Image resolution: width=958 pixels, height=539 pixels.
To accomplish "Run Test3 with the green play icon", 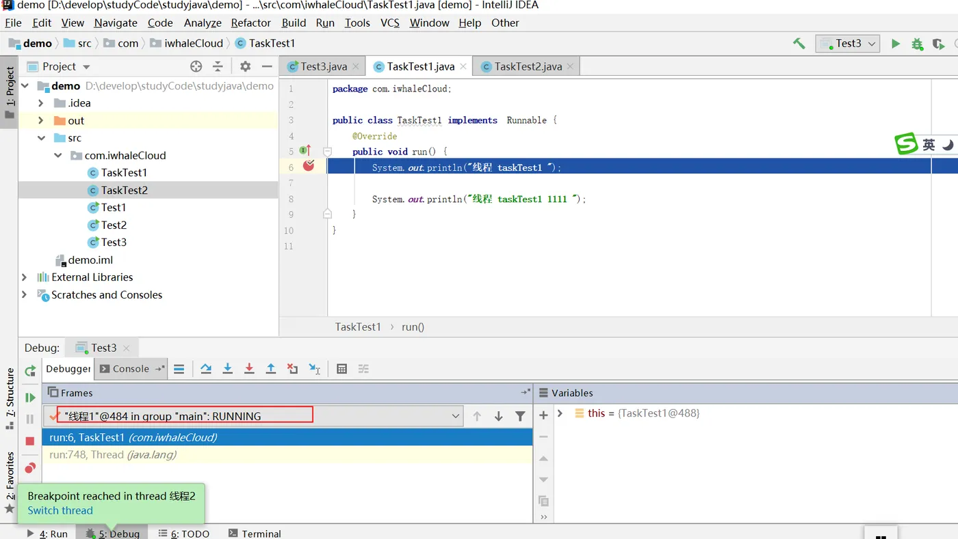I will (895, 44).
